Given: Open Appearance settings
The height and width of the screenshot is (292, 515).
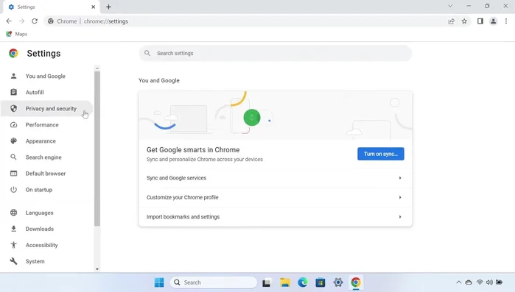Looking at the screenshot, I should pyautogui.click(x=41, y=141).
